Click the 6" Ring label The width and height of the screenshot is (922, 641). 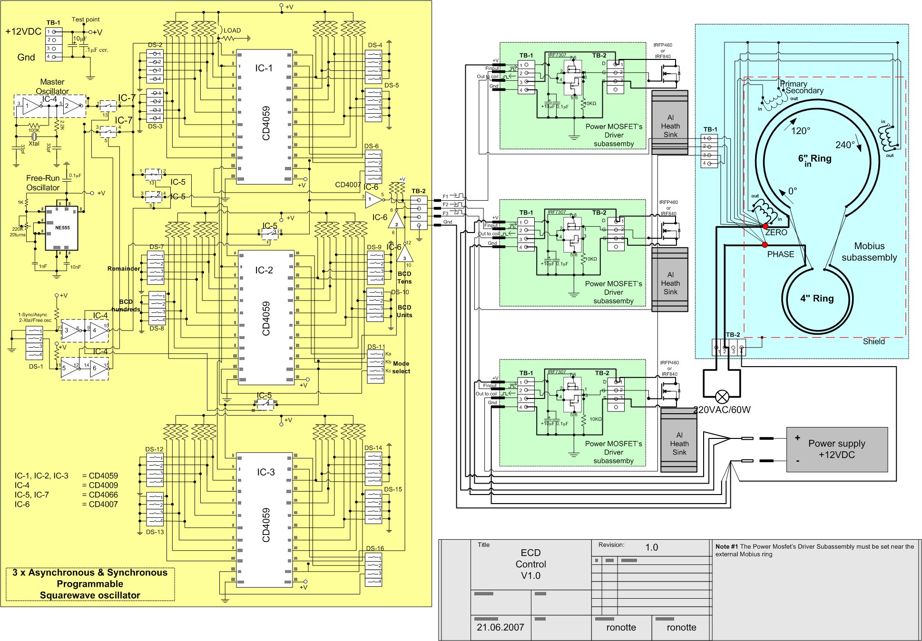click(814, 159)
